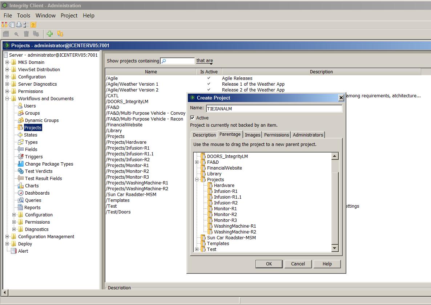Open Dashboards in the admin tree
431x305 pixels.
tap(37, 193)
